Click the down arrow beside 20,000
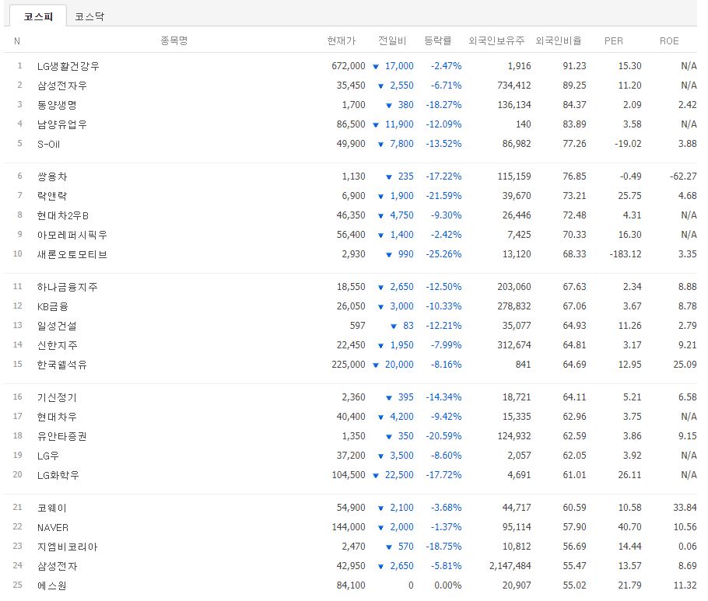Image resolution: width=708 pixels, height=601 pixels. [x=376, y=365]
